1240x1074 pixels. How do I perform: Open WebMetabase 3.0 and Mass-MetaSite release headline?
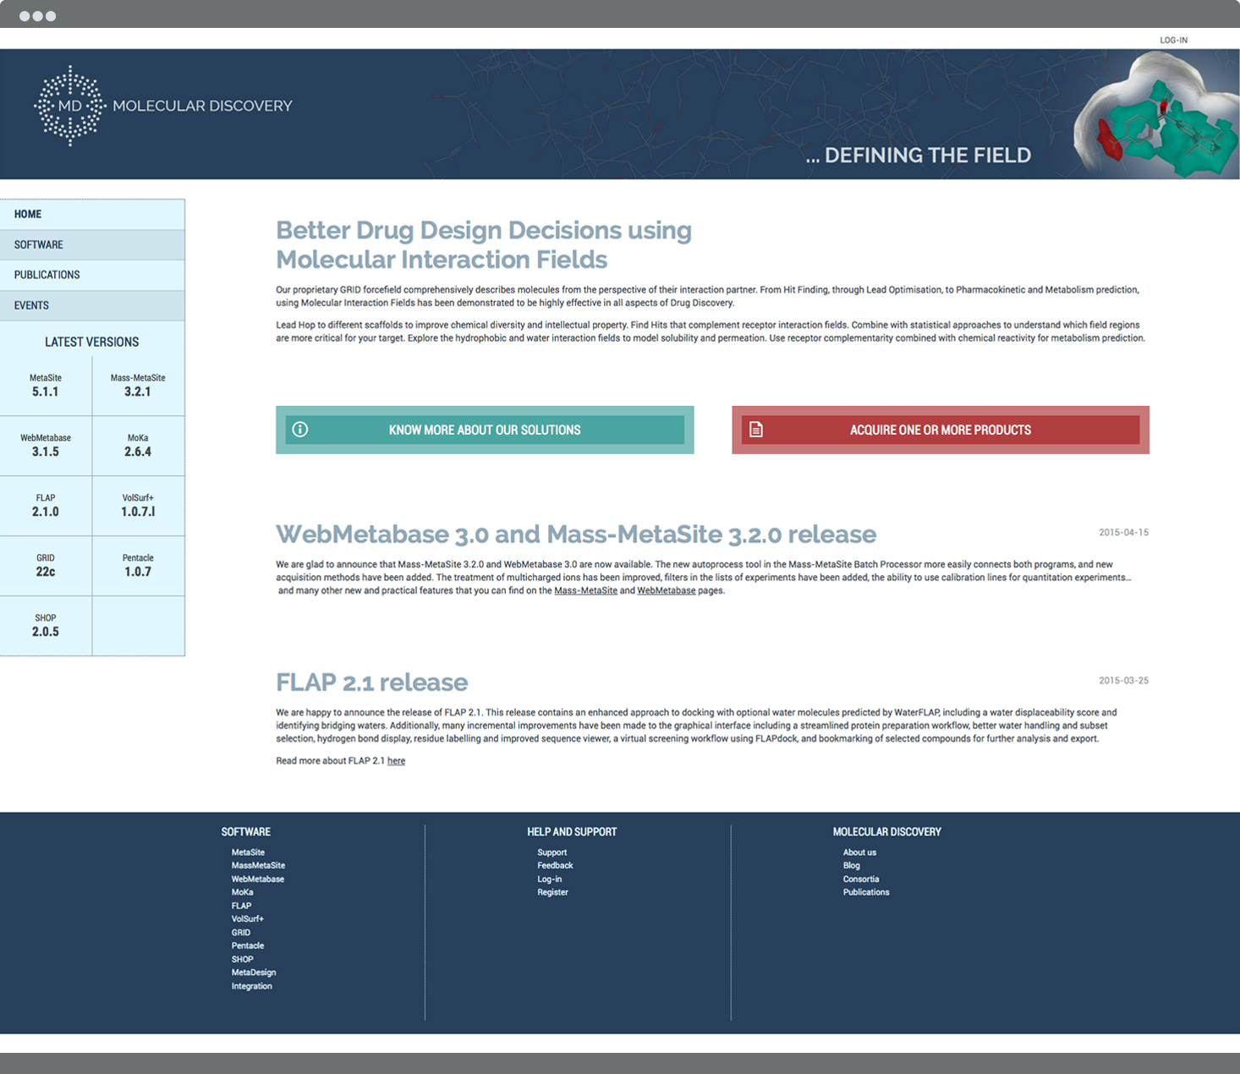[x=576, y=534]
